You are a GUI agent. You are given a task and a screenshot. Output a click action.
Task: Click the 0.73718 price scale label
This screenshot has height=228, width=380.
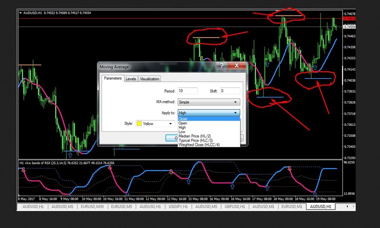point(350,114)
